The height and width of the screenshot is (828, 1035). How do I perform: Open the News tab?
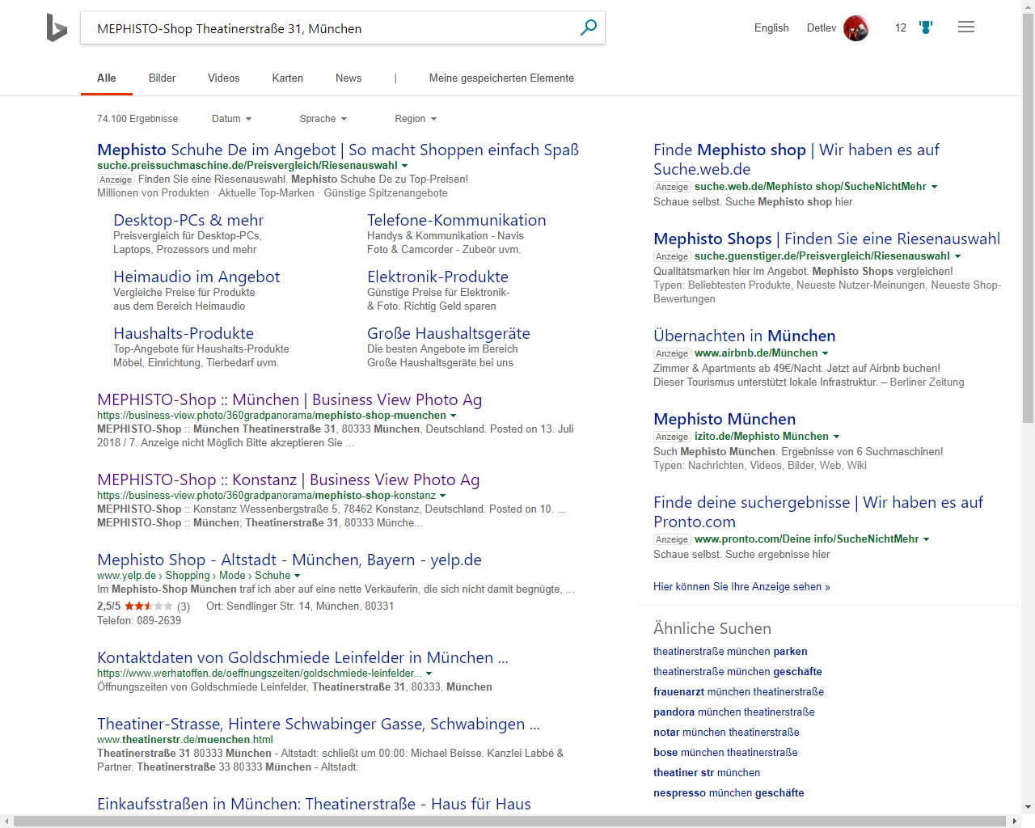coord(349,78)
